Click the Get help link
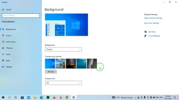Viewport: 179px width, 100px height. pos(152,32)
